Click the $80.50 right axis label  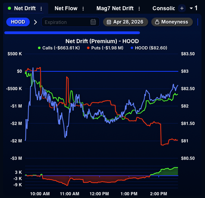188,158
